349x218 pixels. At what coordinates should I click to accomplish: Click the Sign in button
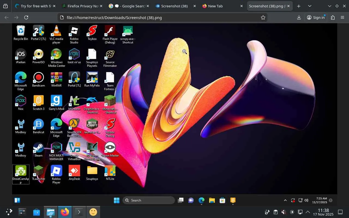tap(316, 17)
